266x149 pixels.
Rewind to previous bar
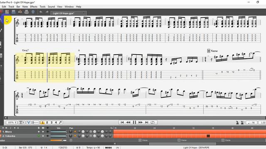128,123
